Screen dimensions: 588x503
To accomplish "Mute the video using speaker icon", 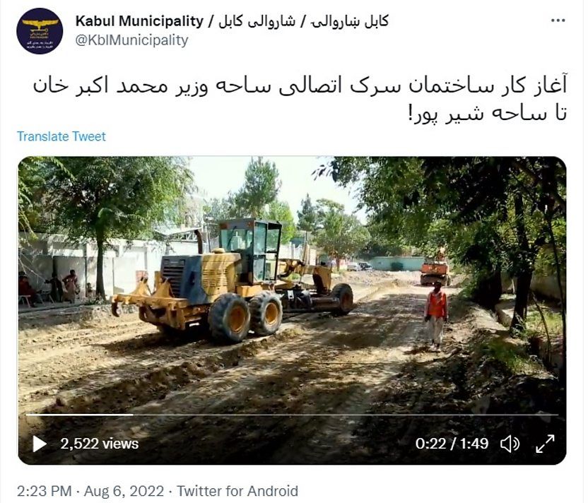I will pyautogui.click(x=510, y=444).
